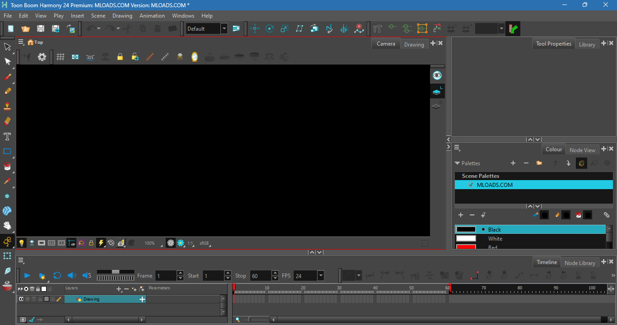The width and height of the screenshot is (617, 325).
Task: Open the sRGB colour space dropdown
Action: point(205,243)
